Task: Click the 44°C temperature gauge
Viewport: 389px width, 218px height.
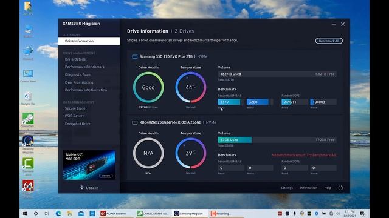Action: [x=190, y=87]
